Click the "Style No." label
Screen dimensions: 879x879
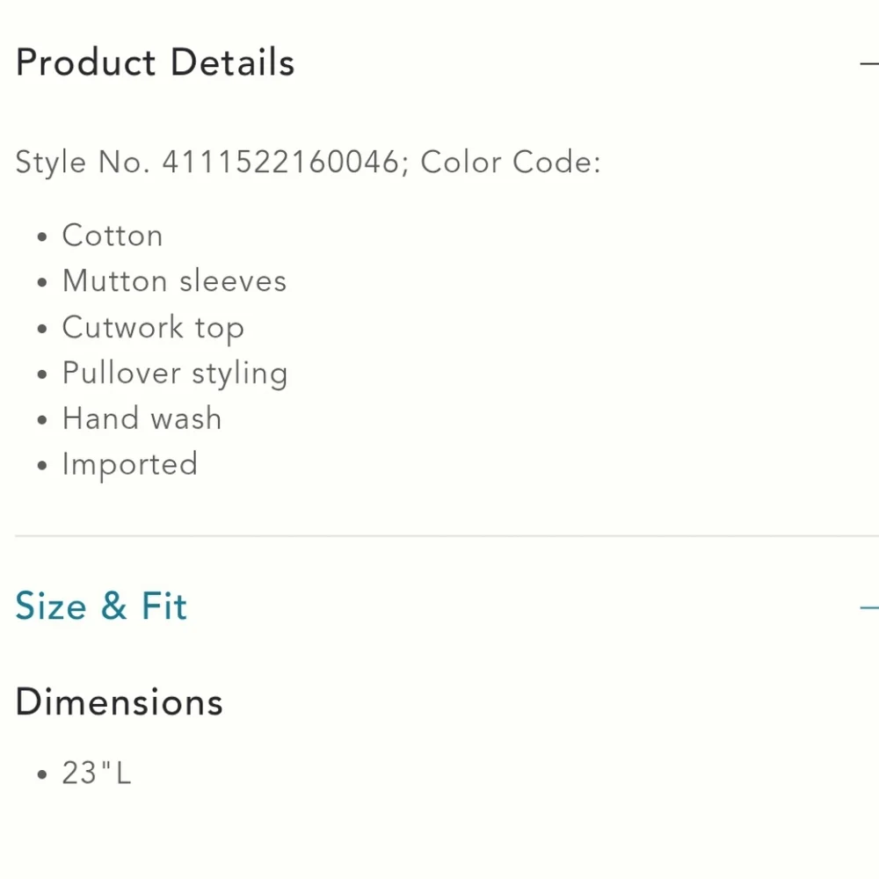tap(83, 163)
